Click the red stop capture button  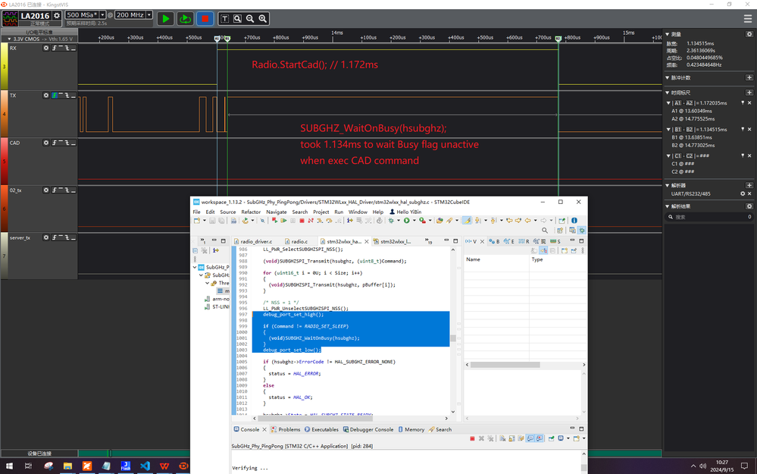coord(205,17)
